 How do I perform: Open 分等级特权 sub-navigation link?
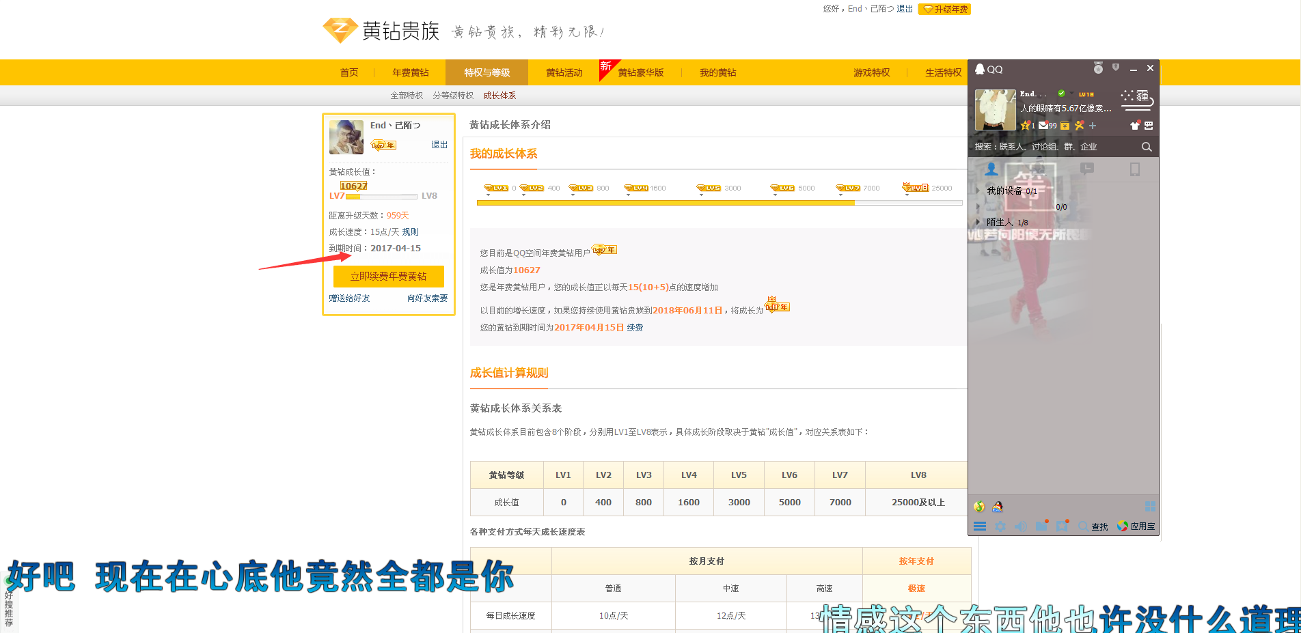click(453, 96)
